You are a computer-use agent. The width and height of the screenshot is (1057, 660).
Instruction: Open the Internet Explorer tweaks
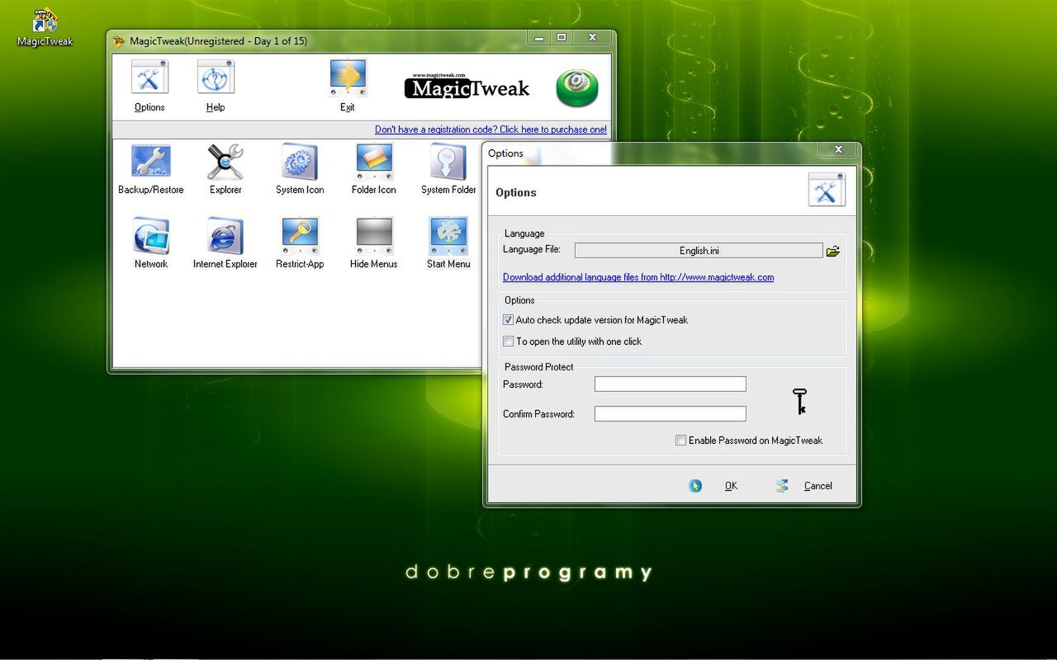[225, 244]
